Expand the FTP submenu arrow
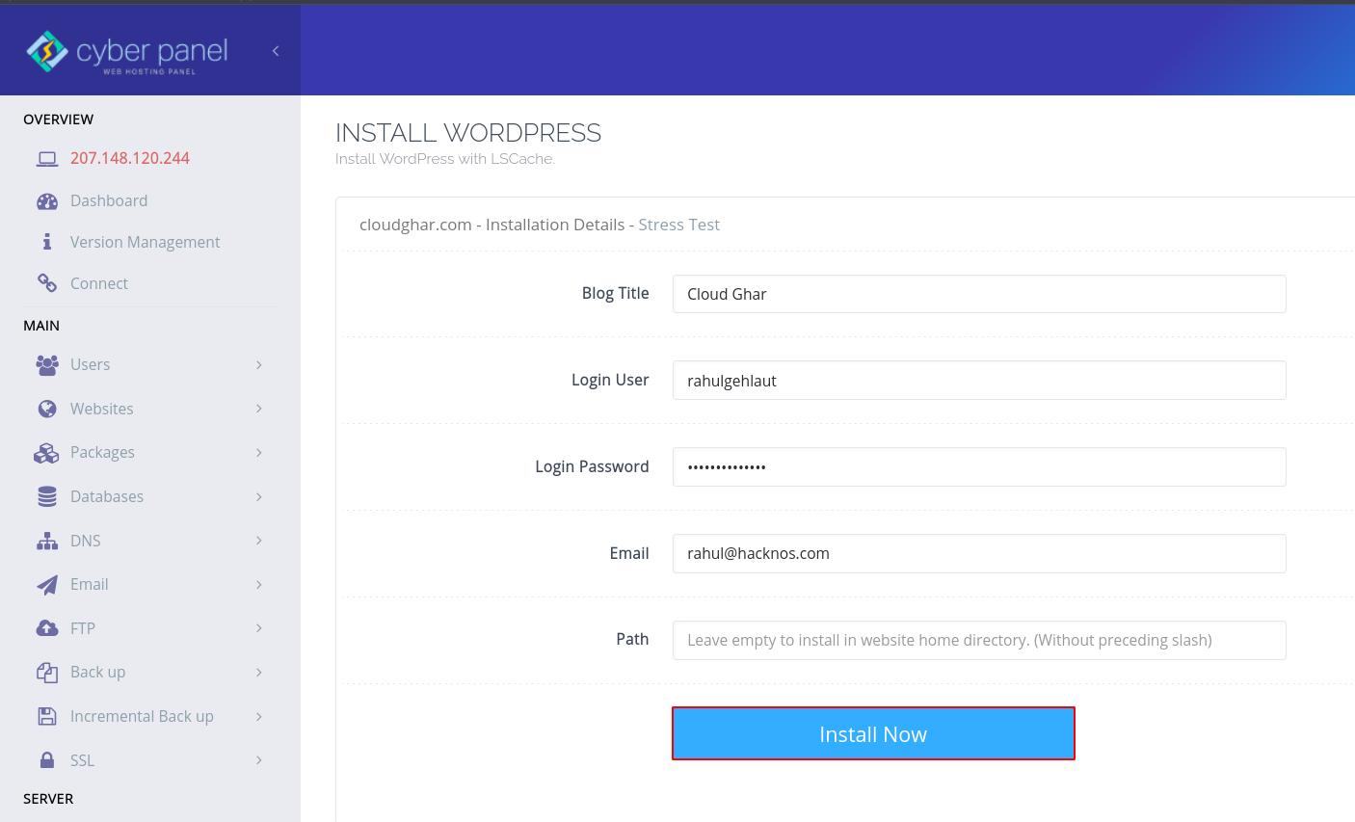 pyautogui.click(x=259, y=628)
